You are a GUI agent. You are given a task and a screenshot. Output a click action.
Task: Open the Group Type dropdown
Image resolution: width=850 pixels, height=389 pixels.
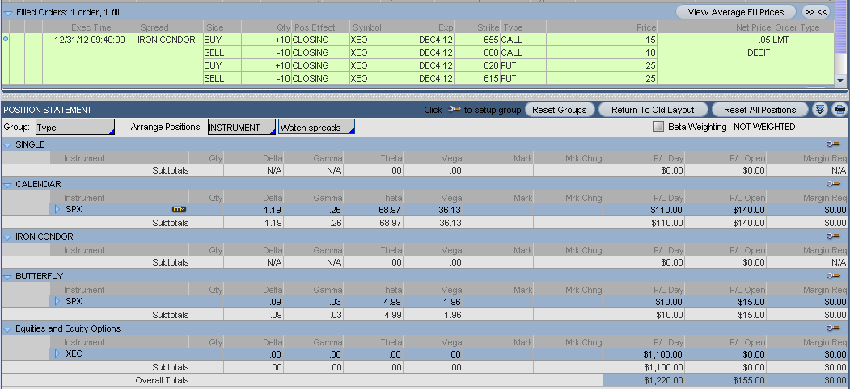click(74, 128)
